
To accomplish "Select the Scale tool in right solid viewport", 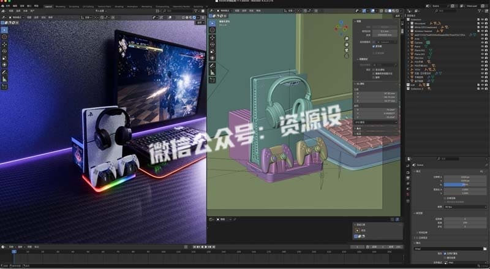I will (212, 51).
